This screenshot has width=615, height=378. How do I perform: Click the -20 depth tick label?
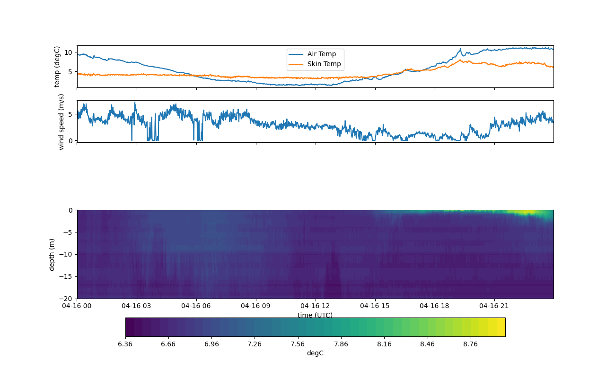(67, 299)
